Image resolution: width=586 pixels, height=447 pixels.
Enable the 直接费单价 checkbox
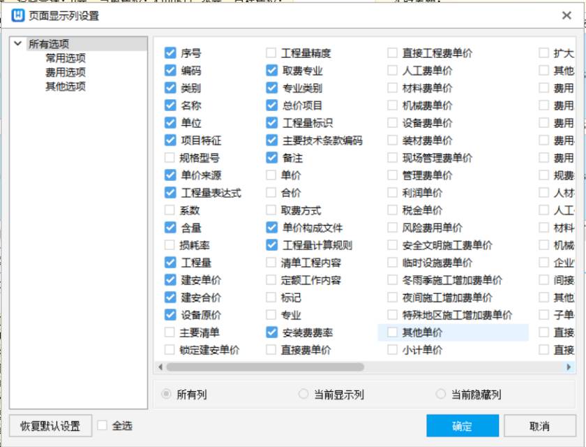pos(271,350)
